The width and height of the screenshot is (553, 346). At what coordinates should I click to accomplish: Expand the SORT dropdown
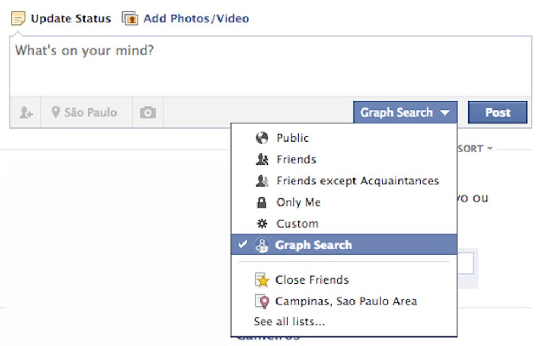pos(475,149)
